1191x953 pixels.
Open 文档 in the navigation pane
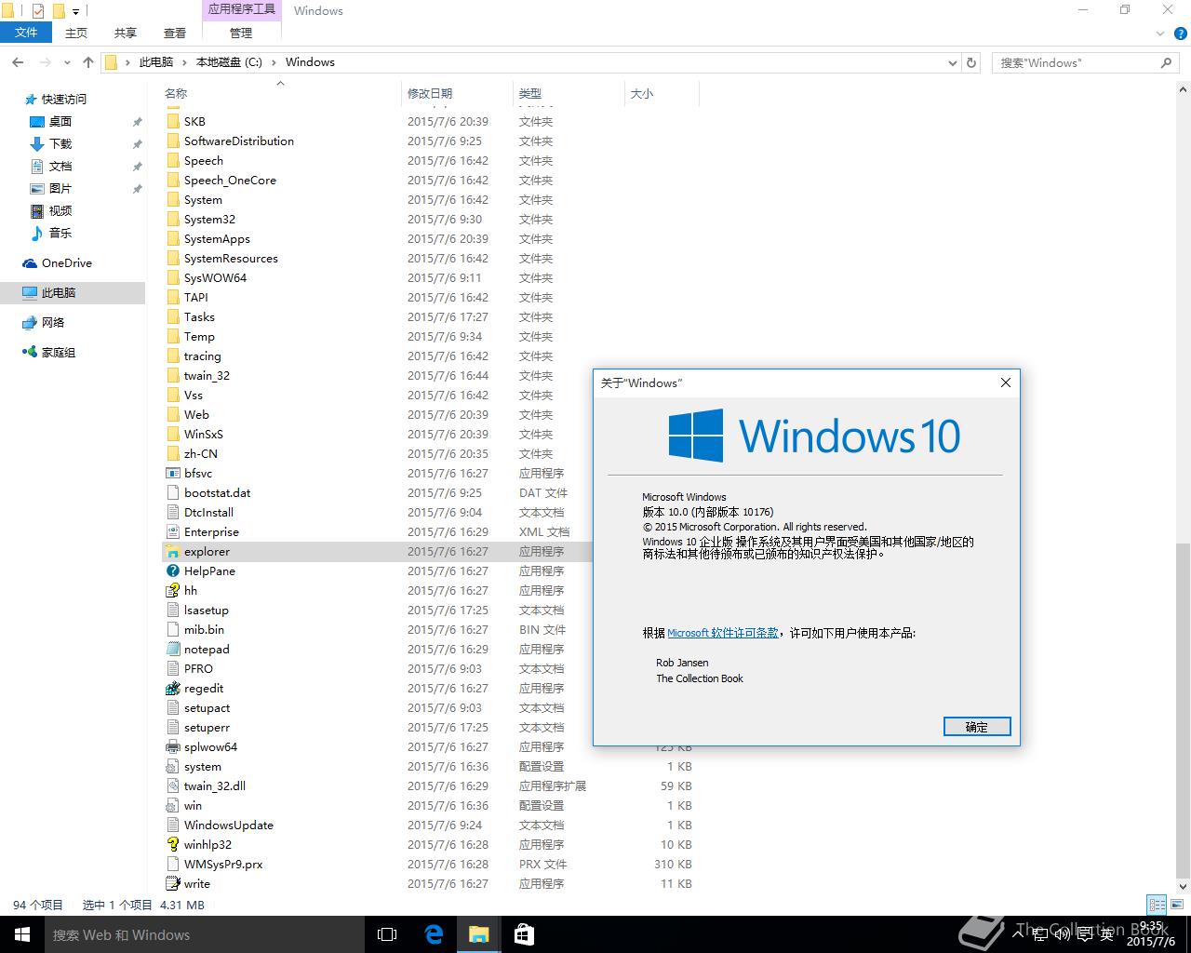point(60,167)
